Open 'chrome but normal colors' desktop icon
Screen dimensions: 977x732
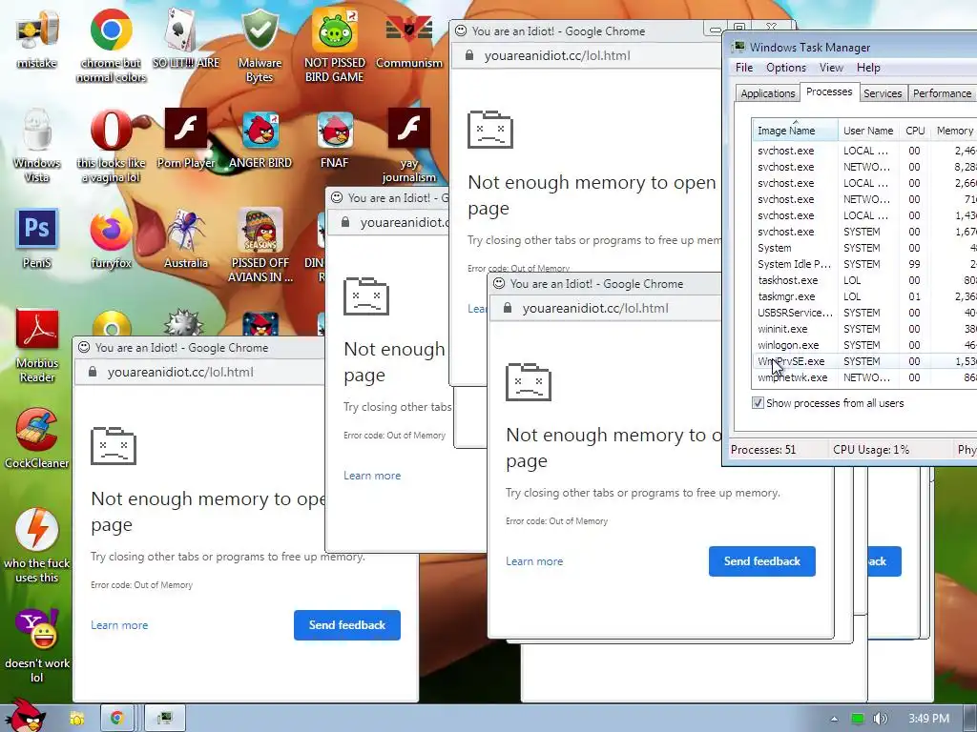[x=111, y=44]
